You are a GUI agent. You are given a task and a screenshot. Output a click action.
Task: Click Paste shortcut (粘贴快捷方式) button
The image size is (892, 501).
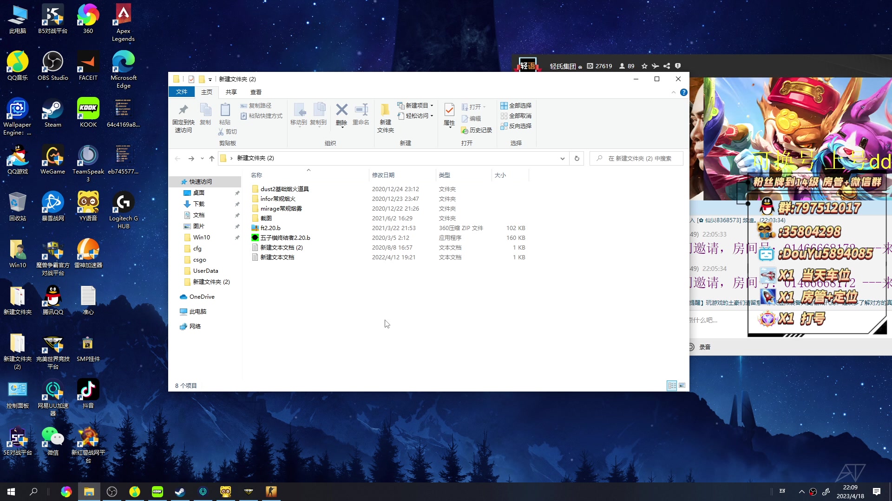pos(261,116)
